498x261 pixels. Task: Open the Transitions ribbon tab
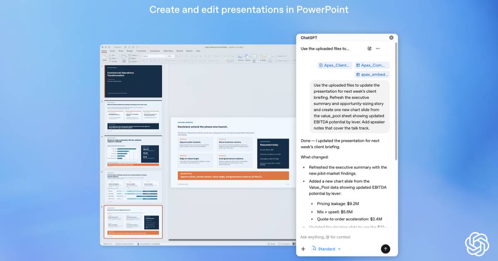click(141, 51)
